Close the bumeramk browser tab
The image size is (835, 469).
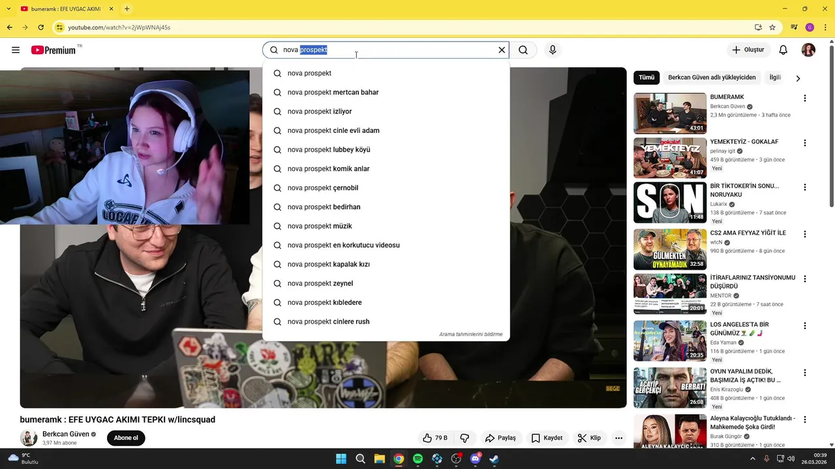(111, 9)
